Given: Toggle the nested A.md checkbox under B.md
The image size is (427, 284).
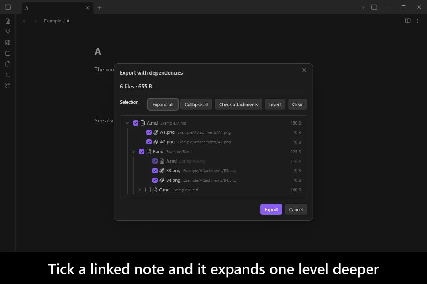Looking at the screenshot, I should coord(155,161).
